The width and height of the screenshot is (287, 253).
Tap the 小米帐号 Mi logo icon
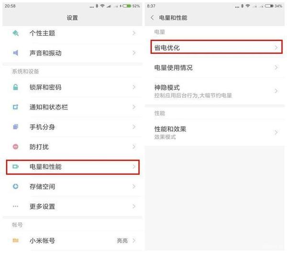coord(16,241)
